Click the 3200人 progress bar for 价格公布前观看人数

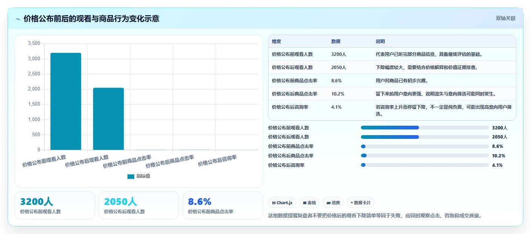click(425, 128)
